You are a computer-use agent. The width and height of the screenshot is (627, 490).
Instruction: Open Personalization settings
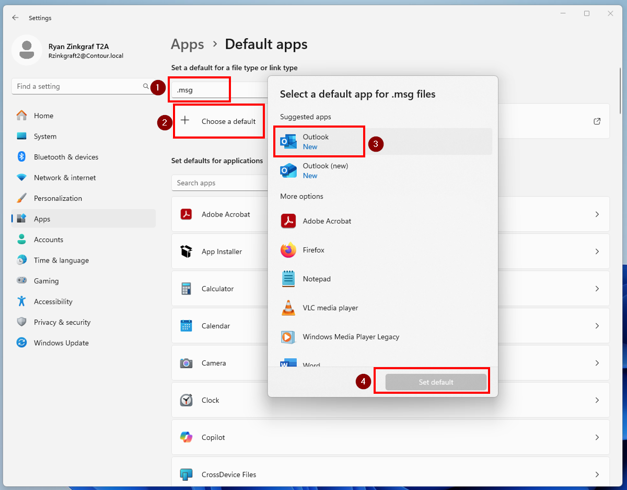[x=84, y=198]
